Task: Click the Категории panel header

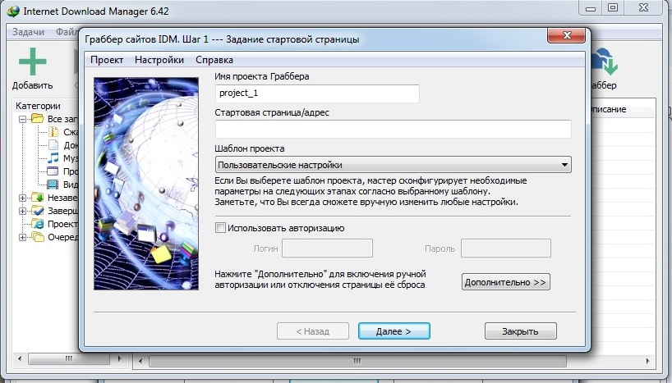Action: (x=38, y=106)
